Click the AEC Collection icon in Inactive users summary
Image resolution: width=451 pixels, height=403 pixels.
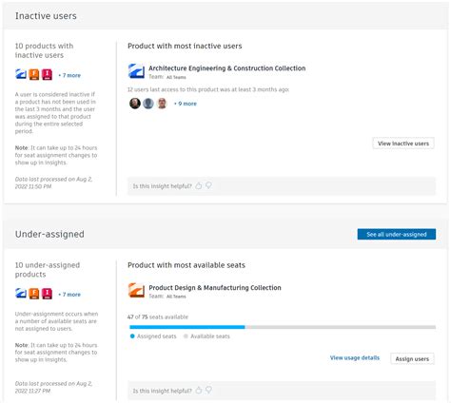[21, 74]
